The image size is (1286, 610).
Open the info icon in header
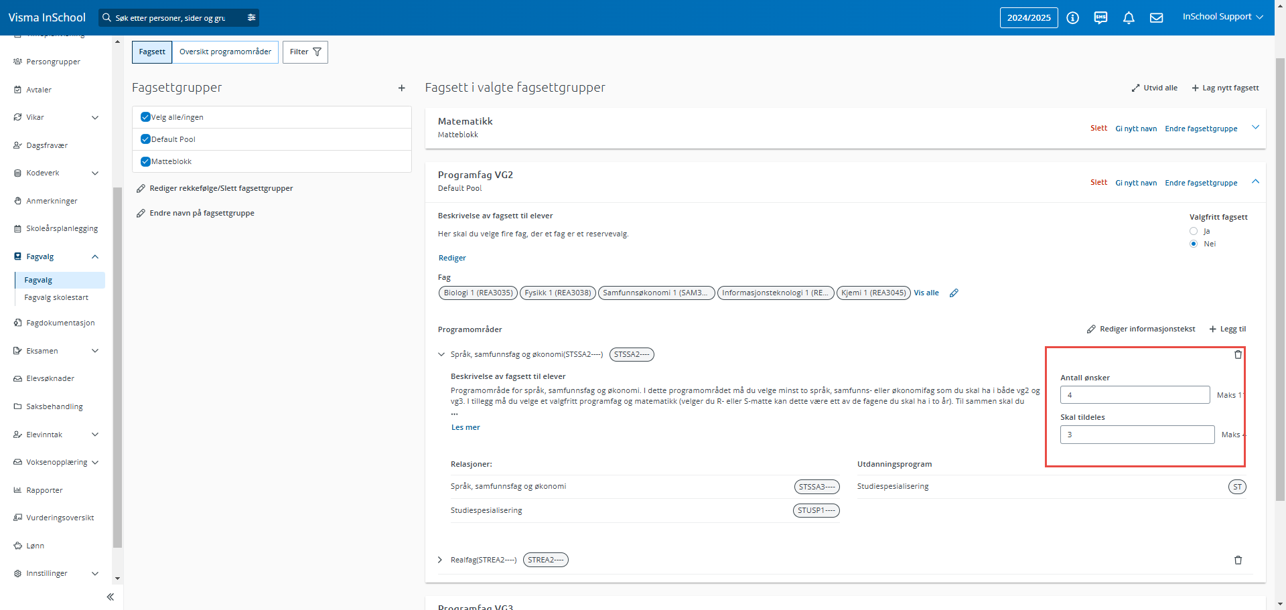coord(1072,18)
